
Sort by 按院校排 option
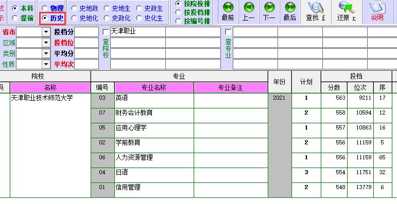click(178, 4)
